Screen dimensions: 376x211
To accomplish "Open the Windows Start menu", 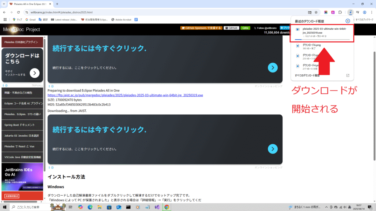I will coord(4,207).
